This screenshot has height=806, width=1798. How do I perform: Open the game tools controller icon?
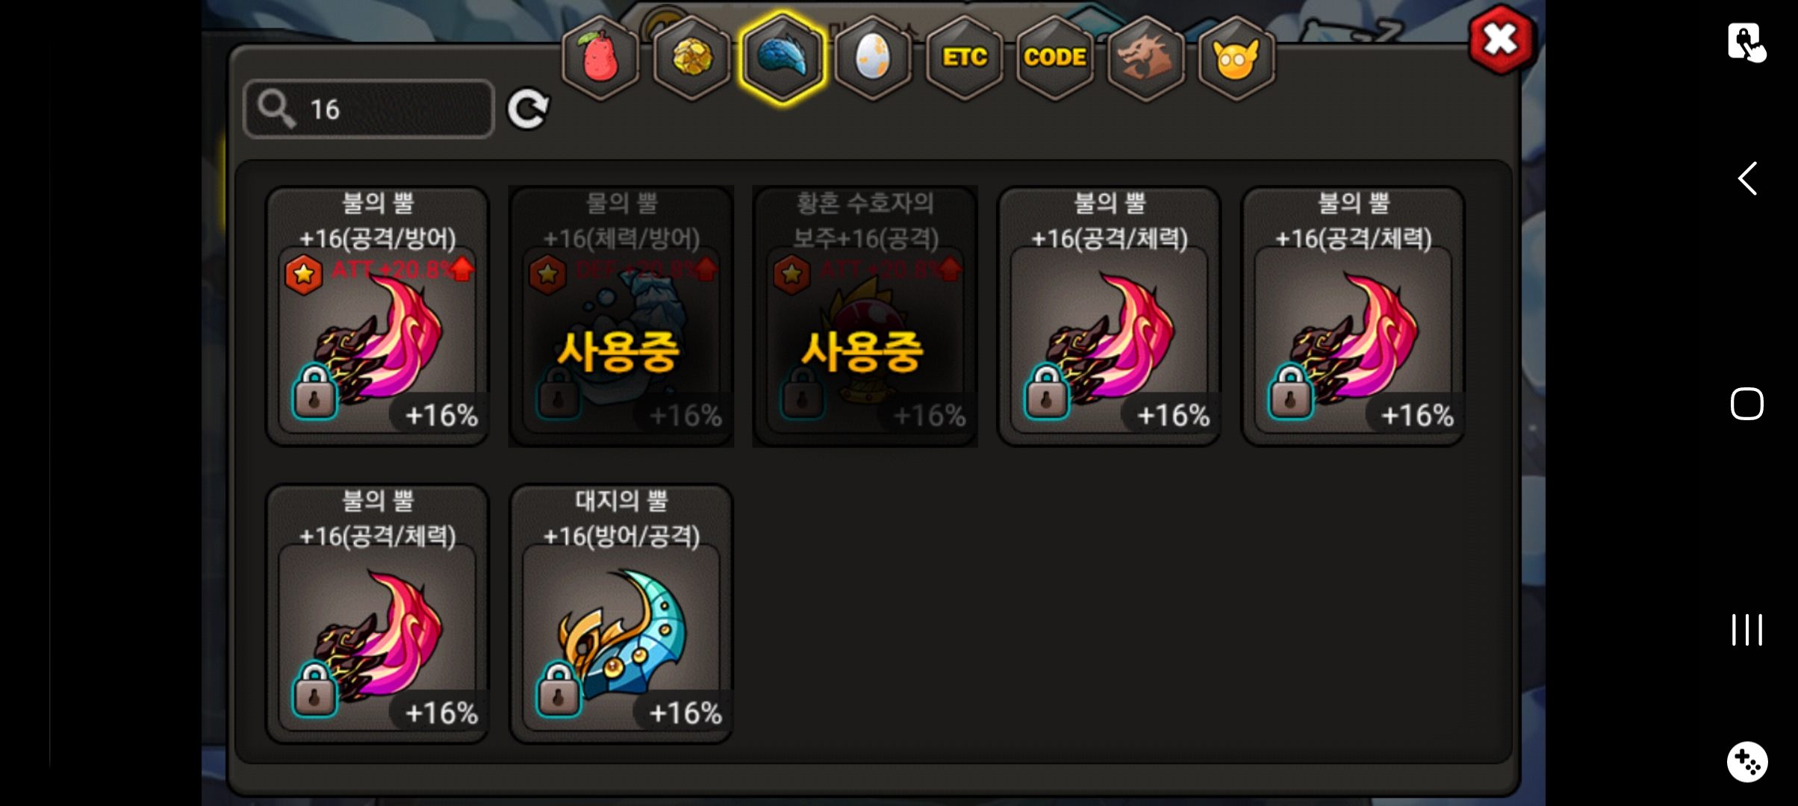pyautogui.click(x=1747, y=762)
